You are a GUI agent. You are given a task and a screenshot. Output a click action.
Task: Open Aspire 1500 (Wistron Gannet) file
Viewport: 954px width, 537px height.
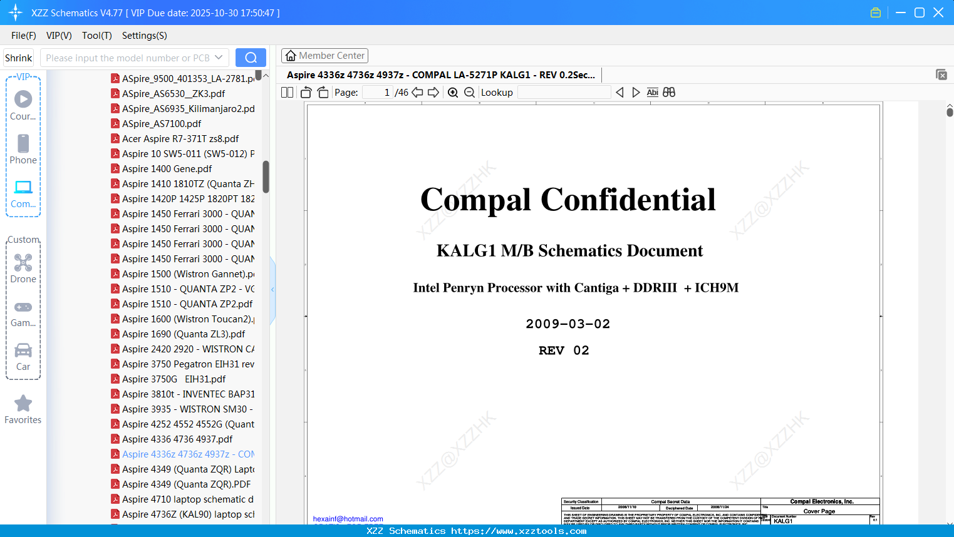click(x=183, y=274)
